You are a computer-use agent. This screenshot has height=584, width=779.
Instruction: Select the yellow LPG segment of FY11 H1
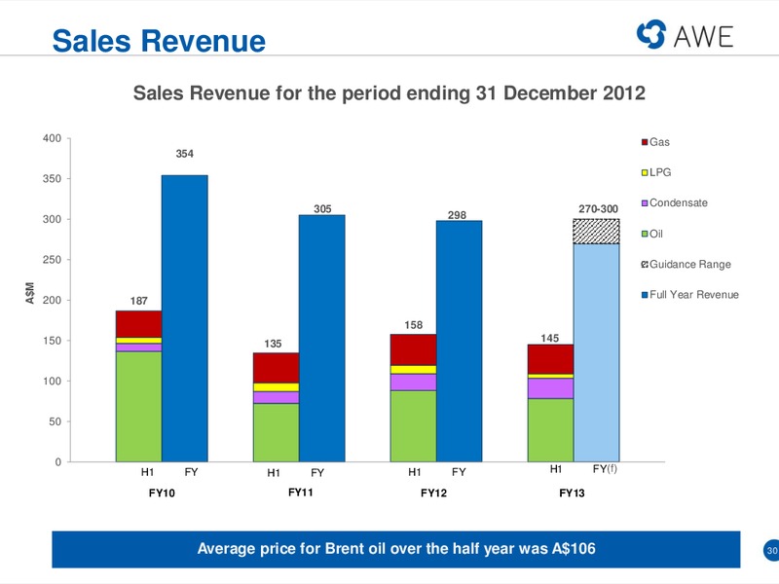click(x=277, y=386)
